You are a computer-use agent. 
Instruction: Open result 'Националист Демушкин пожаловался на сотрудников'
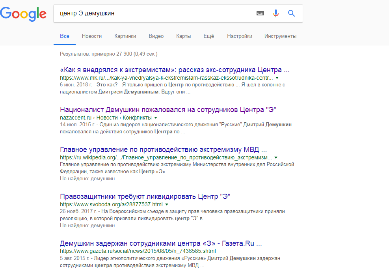click(x=168, y=110)
